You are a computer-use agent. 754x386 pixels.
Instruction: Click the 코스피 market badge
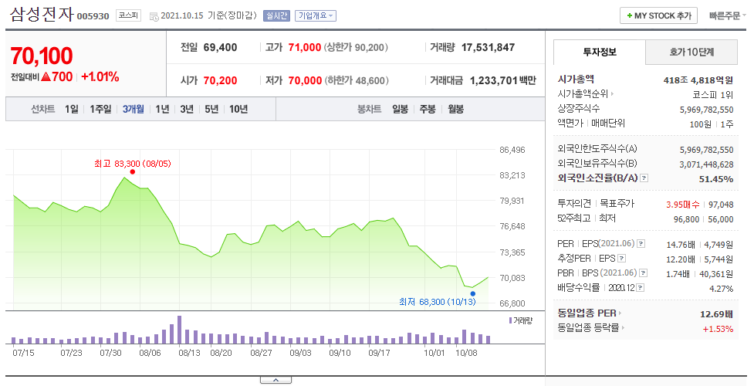(x=128, y=15)
